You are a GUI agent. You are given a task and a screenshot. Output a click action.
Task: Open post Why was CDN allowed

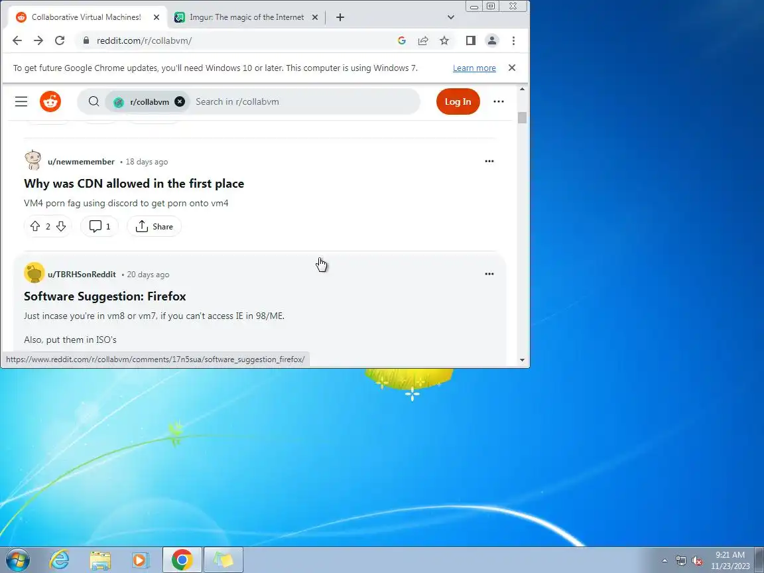tap(134, 184)
